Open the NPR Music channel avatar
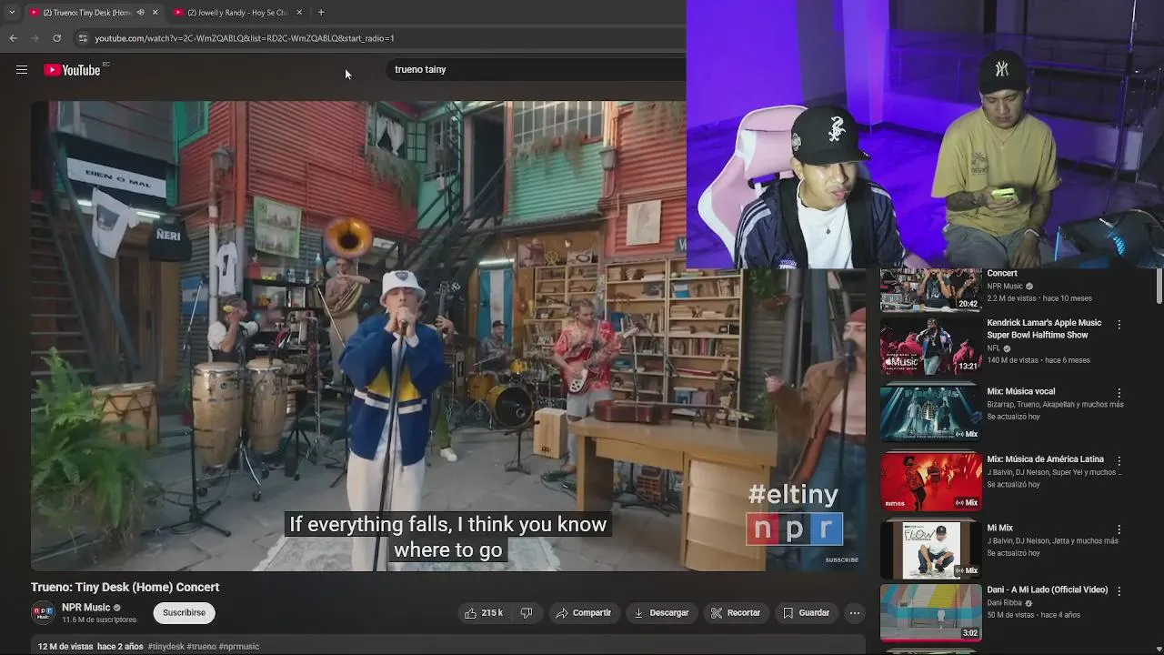Screen dimensions: 1164x655 click(x=43, y=613)
